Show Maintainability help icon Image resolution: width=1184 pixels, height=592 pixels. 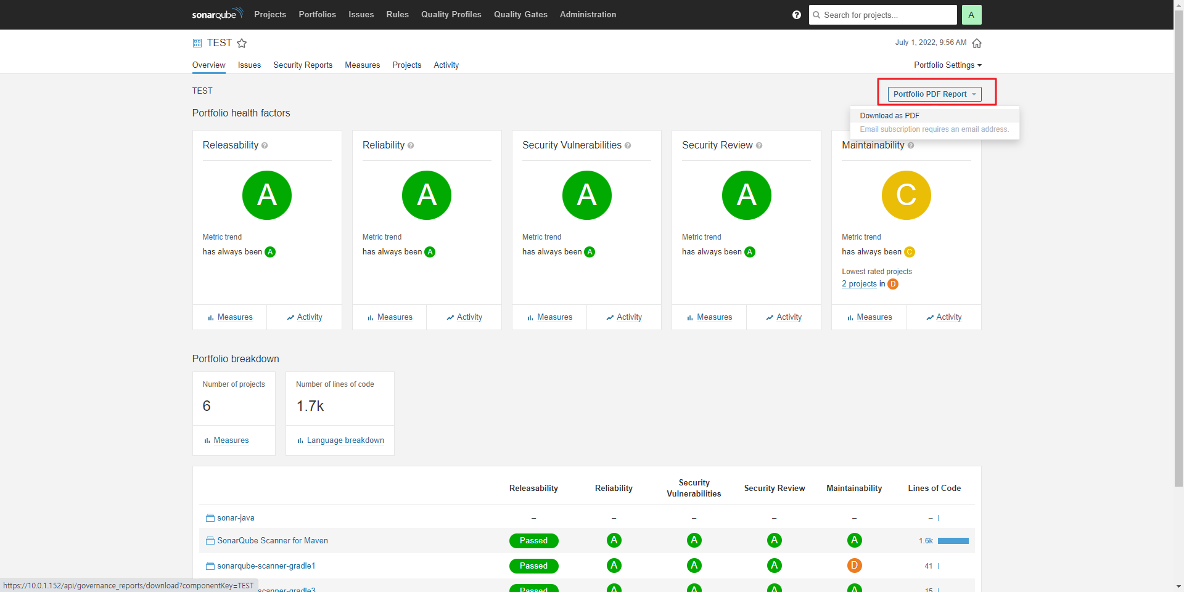pyautogui.click(x=911, y=146)
